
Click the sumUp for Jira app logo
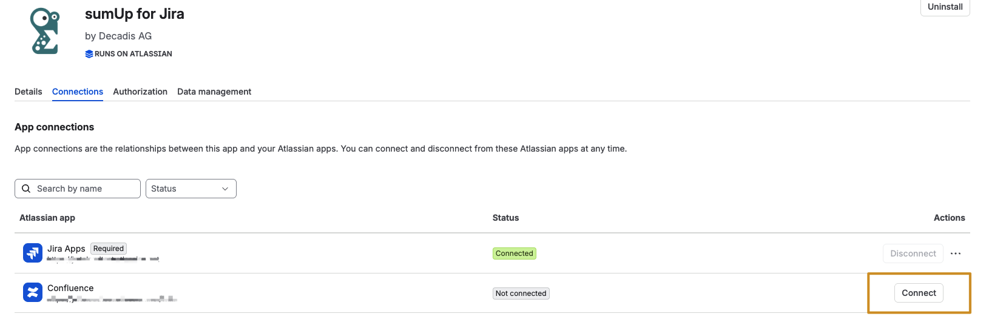tap(46, 31)
